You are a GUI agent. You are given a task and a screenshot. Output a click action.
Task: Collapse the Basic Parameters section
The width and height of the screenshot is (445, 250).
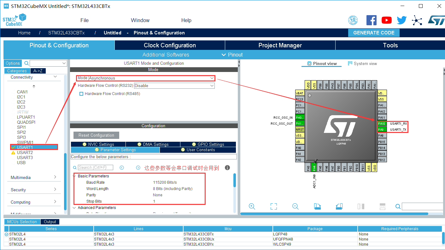click(75, 176)
